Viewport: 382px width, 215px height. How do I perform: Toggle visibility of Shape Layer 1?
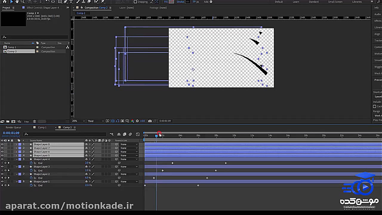pyautogui.click(x=2, y=182)
